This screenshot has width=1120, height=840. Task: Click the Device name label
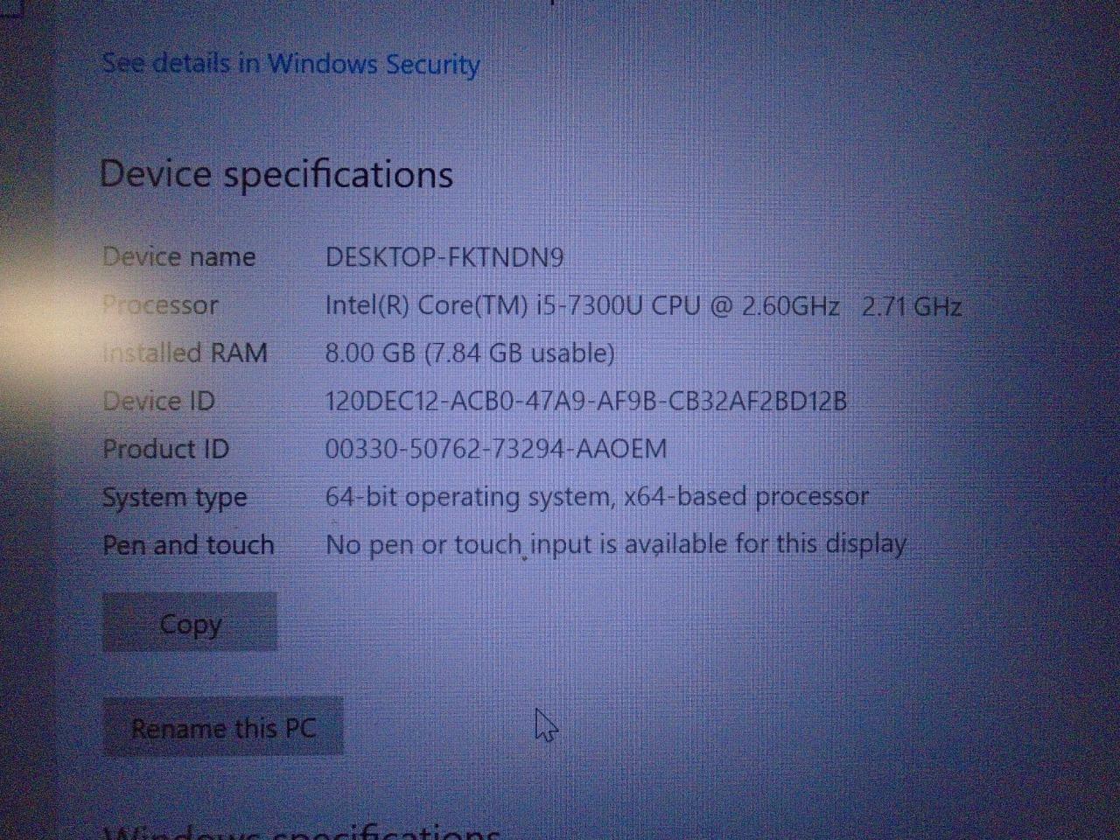coord(179,257)
